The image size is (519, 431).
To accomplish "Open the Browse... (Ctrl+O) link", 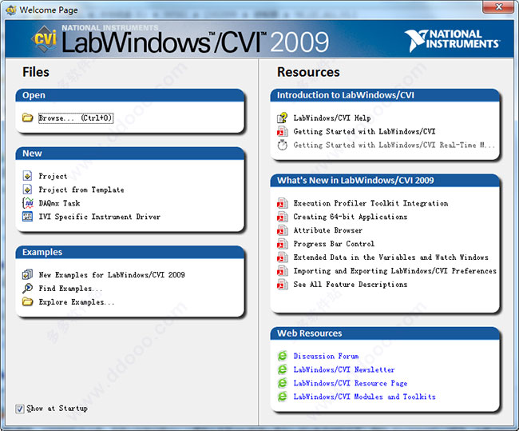I will pos(76,118).
